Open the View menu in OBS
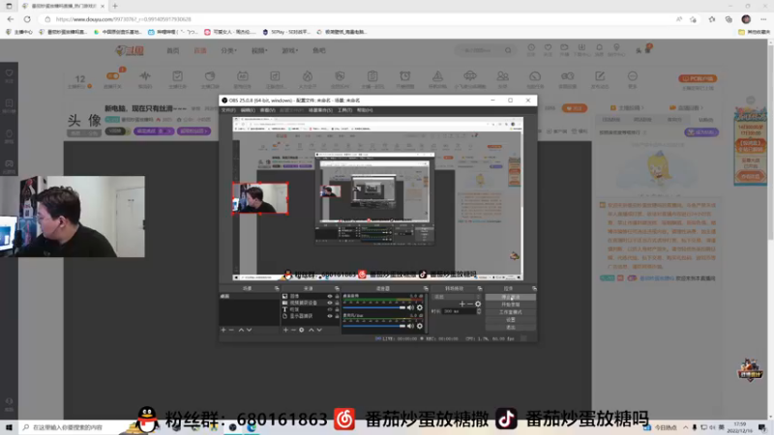Screen dimensions: 774x435 (x=268, y=110)
